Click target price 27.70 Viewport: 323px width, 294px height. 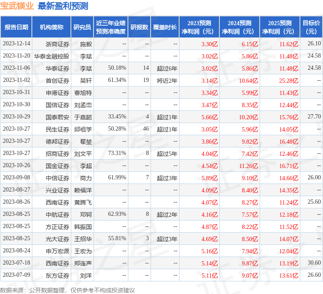pyautogui.click(x=314, y=117)
